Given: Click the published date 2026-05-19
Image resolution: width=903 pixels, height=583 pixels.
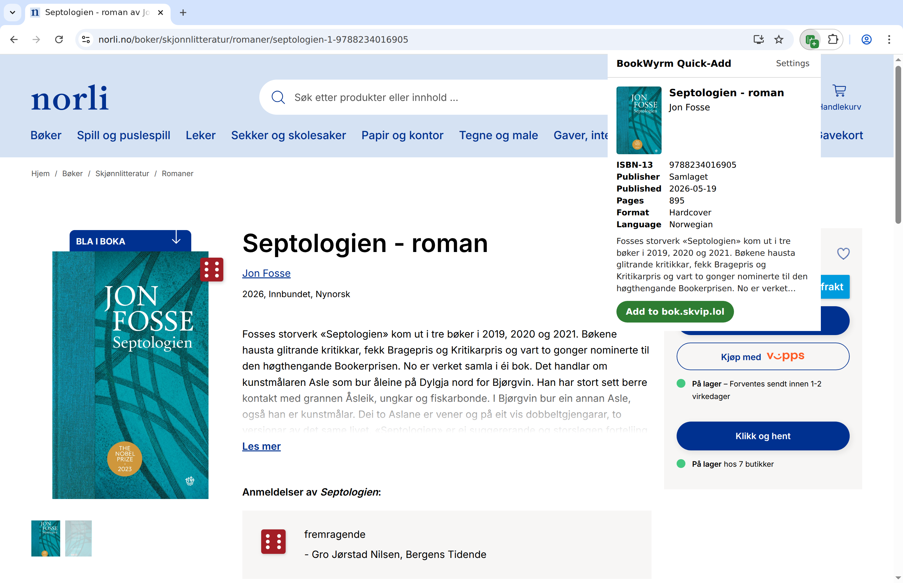Looking at the screenshot, I should (693, 188).
